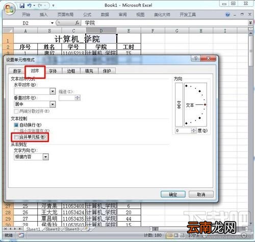255x242 pixels.
Task: Insert new worksheet tab icon
Action: point(87,229)
